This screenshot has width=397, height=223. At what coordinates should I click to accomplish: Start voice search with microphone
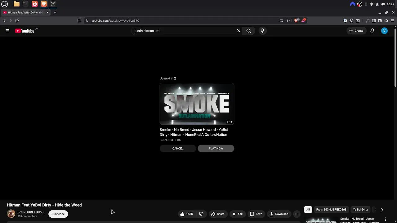[x=263, y=31]
